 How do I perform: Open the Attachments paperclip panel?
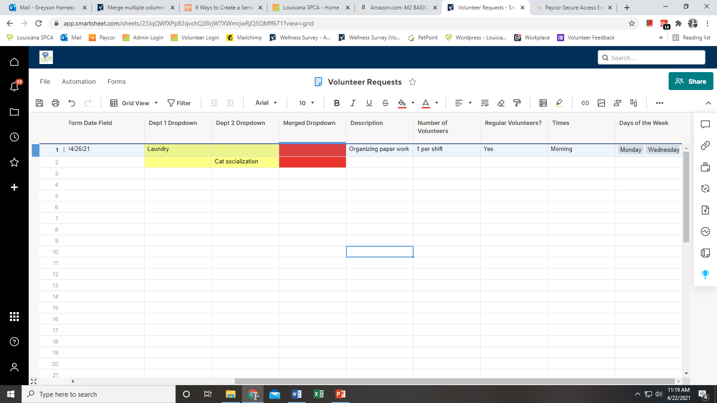(x=705, y=146)
